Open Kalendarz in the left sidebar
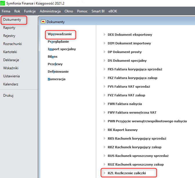 coord(11,84)
